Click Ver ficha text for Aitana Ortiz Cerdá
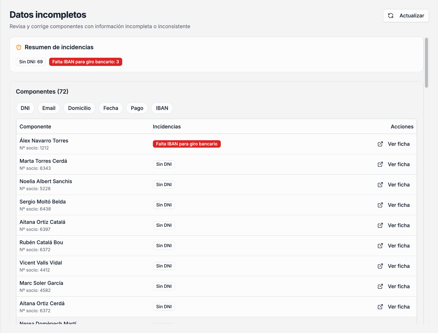 click(399, 307)
